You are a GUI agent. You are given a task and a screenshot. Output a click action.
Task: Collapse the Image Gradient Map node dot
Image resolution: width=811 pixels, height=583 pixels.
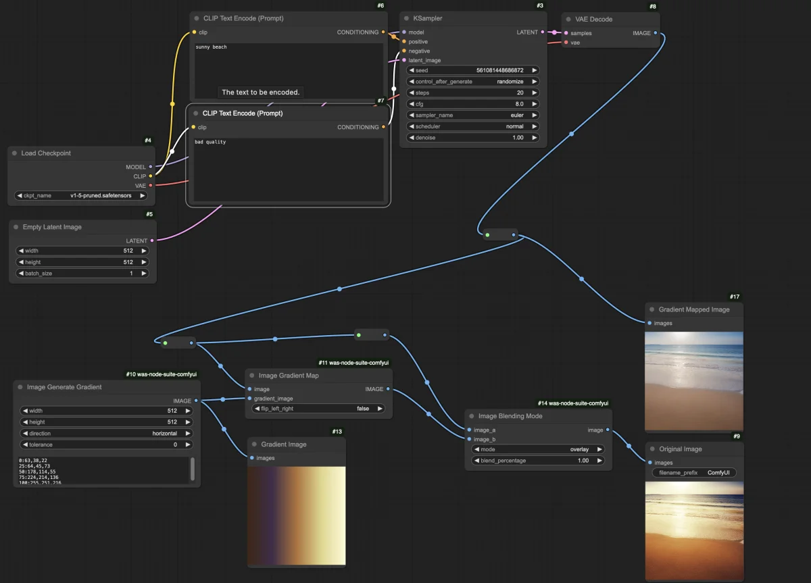tap(252, 376)
